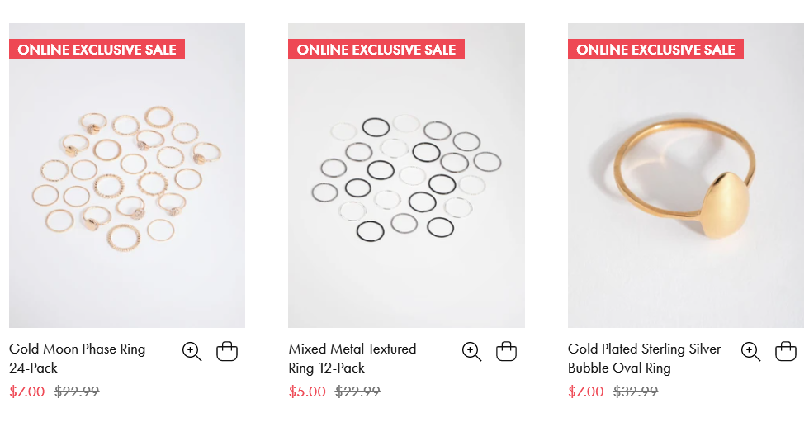This screenshot has width=809, height=432.
Task: Add Gold Moon Phase Ring 24-Pack to bag
Action: click(226, 351)
